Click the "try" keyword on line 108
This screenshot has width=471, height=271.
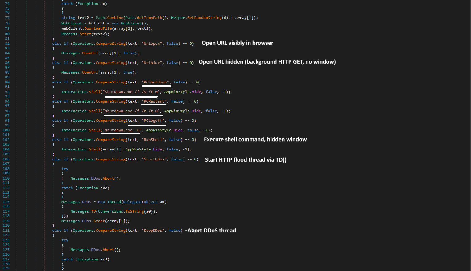coord(65,169)
